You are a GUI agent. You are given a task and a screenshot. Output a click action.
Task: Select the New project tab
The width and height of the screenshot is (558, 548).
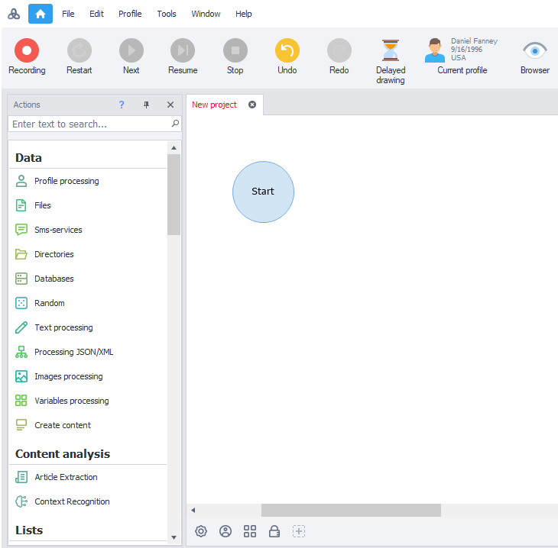215,105
